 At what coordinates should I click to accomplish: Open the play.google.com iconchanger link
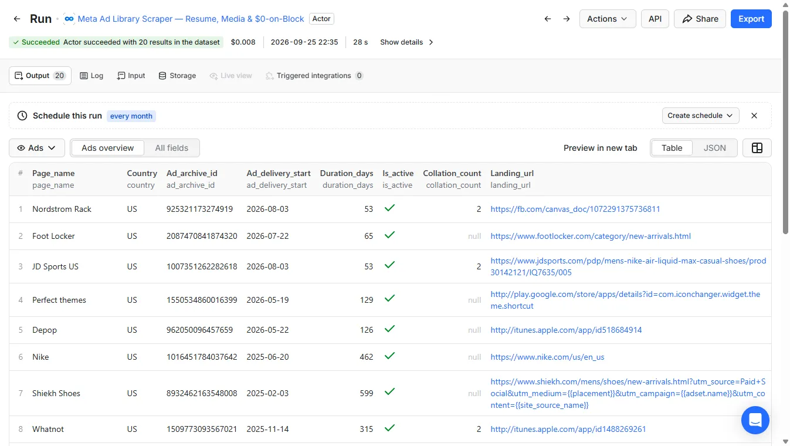pos(625,300)
